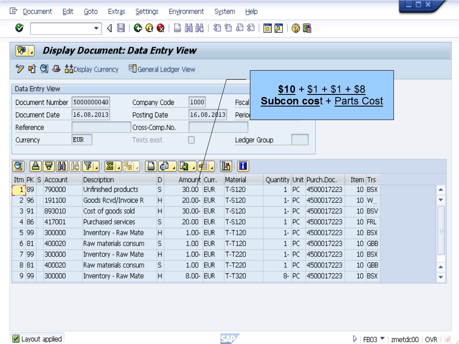The height and width of the screenshot is (344, 459).
Task: Click the Display Currency button
Action: coord(92,69)
